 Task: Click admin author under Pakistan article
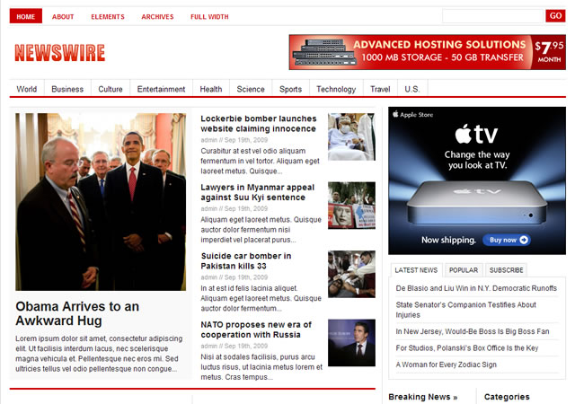[208, 277]
